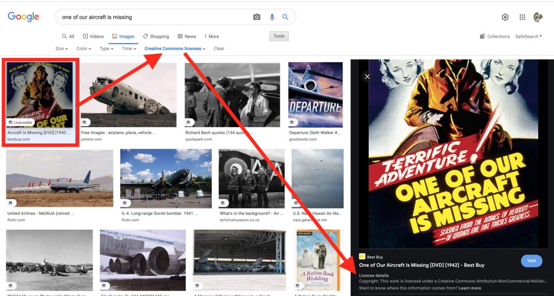Switch to the All tab
This screenshot has width=554, height=296.
pos(68,36)
